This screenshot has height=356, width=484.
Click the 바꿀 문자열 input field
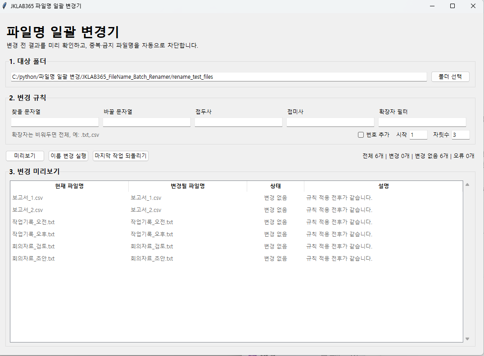point(147,122)
